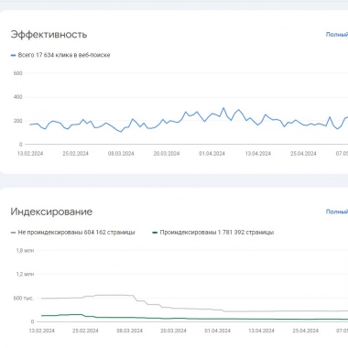Open the full report link in Индексирование card
This screenshot has width=348, height=348.
coord(337,212)
